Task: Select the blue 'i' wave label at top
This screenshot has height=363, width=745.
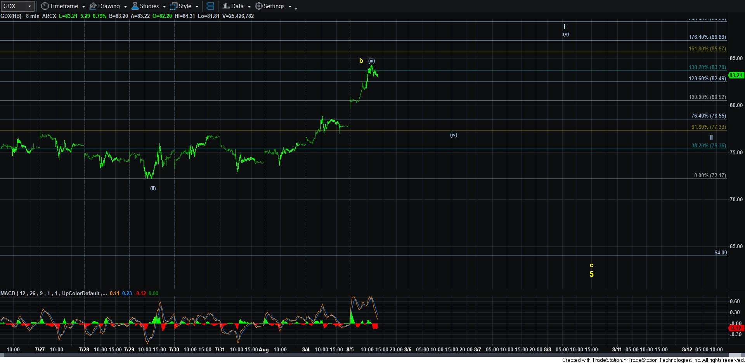Action: [565, 26]
